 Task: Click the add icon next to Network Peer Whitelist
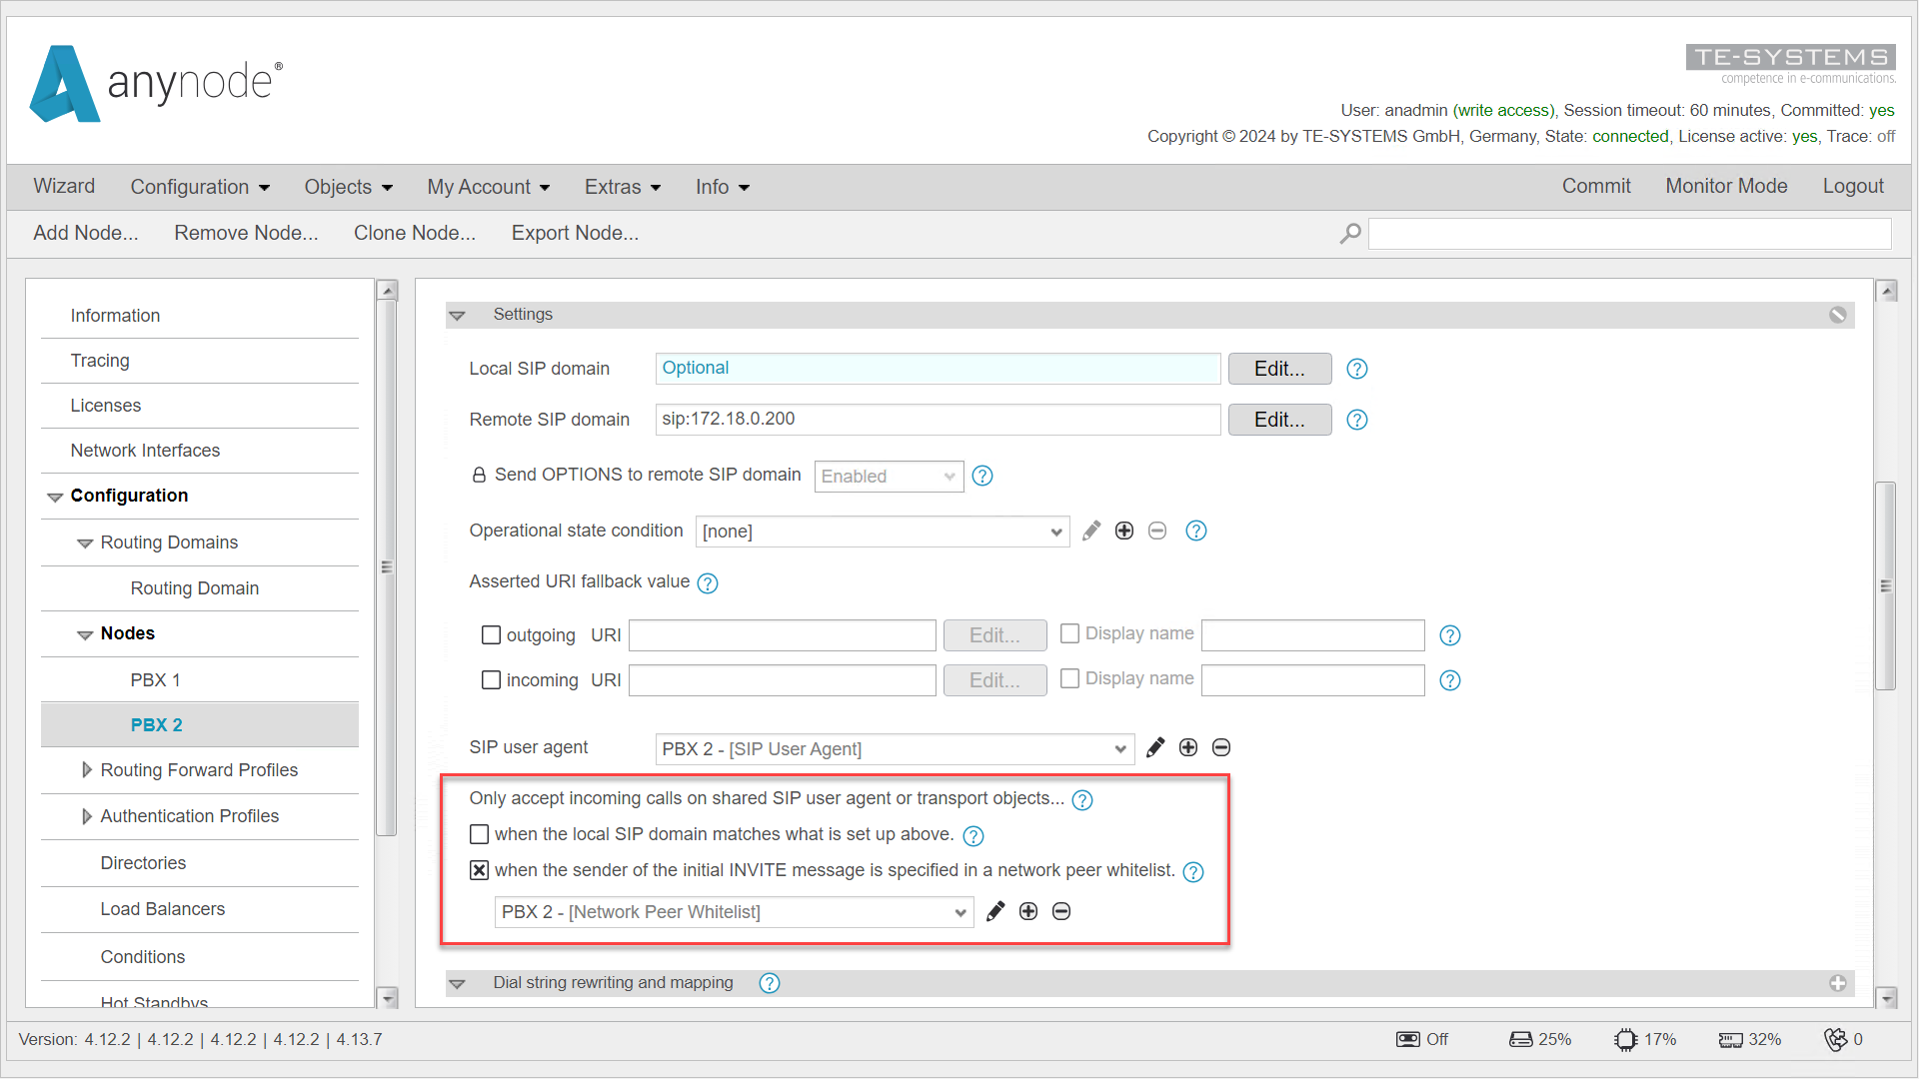1029,910
